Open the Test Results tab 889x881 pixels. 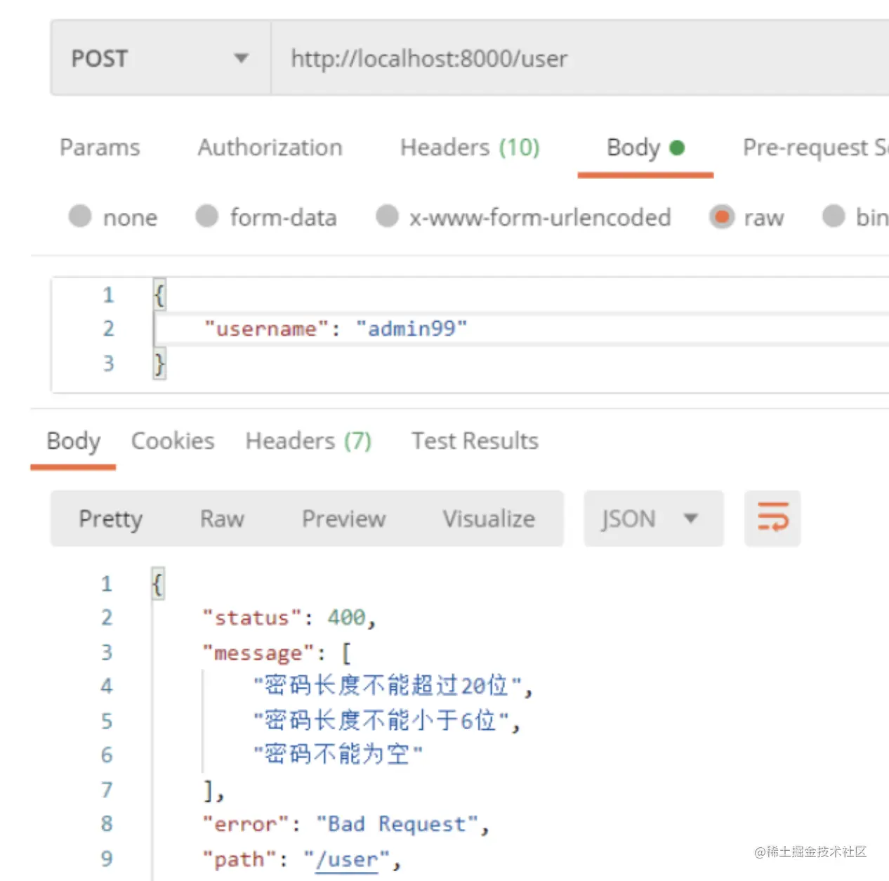coord(475,441)
